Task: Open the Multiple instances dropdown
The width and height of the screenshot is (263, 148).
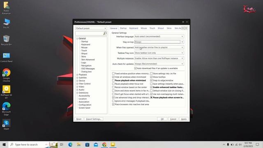Action: tap(159, 58)
